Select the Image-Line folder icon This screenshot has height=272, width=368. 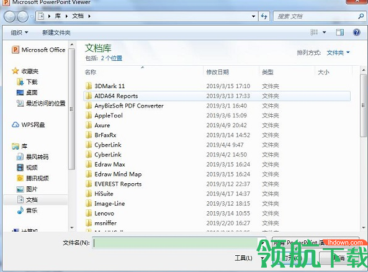click(x=89, y=204)
